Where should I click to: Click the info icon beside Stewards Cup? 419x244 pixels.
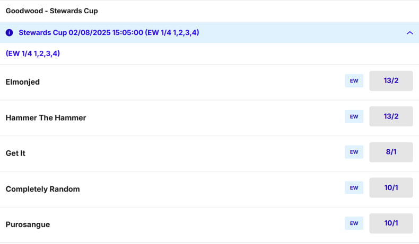[9, 33]
